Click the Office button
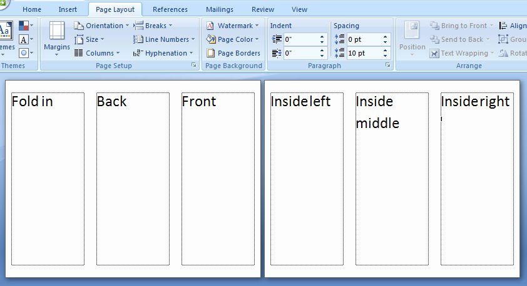 point(3,3)
